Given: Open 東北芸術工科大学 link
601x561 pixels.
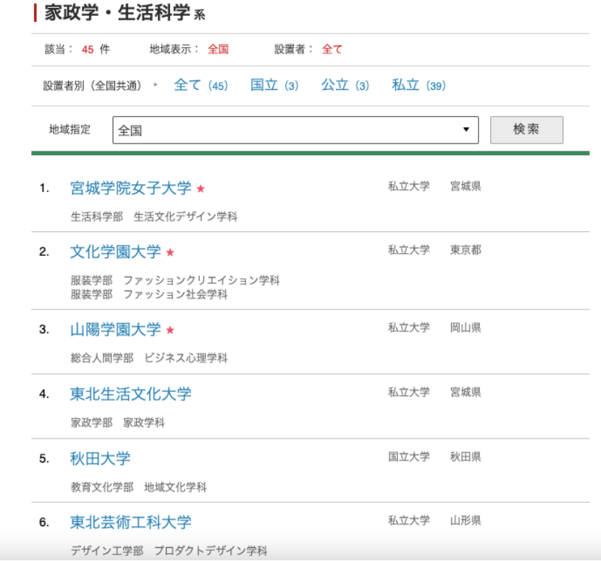Looking at the screenshot, I should point(131,523).
